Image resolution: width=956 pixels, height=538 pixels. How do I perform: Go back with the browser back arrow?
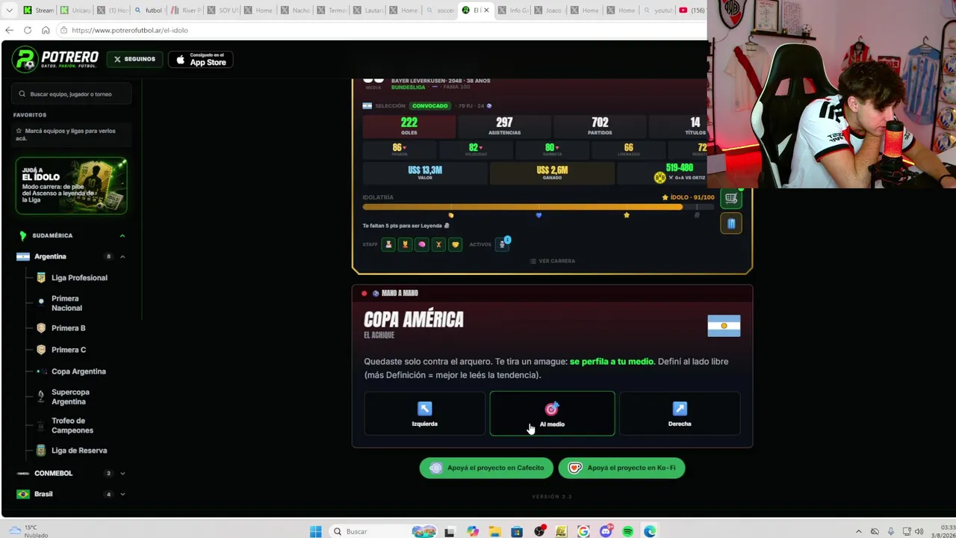(x=9, y=30)
